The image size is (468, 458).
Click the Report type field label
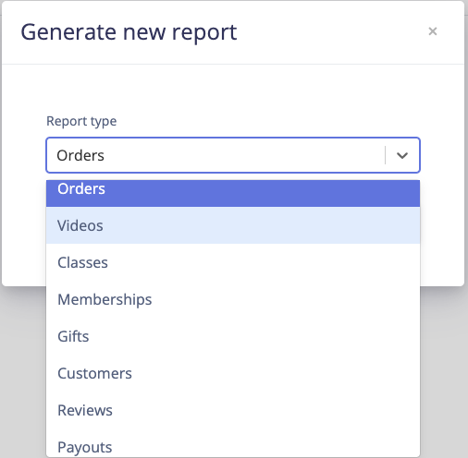pyautogui.click(x=81, y=121)
